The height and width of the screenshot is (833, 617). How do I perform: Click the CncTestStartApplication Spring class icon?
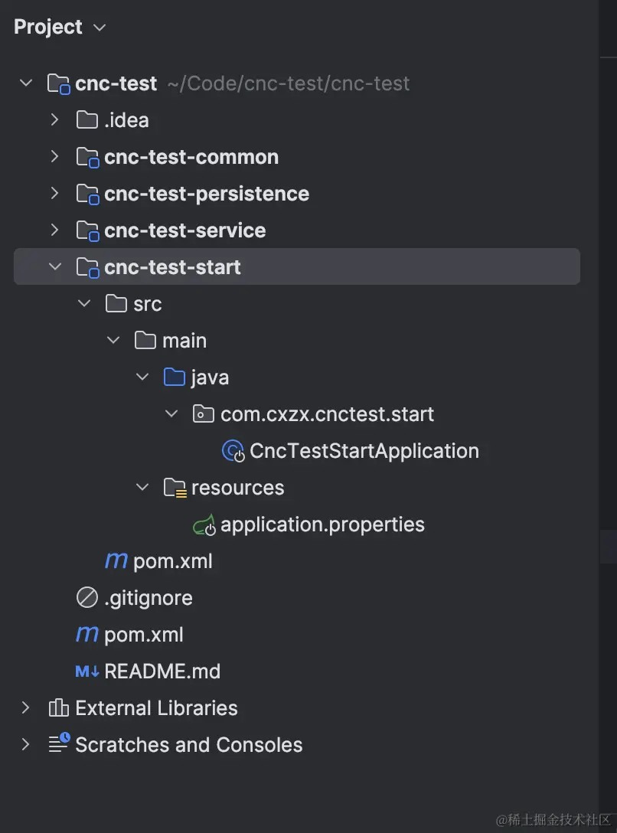point(233,451)
